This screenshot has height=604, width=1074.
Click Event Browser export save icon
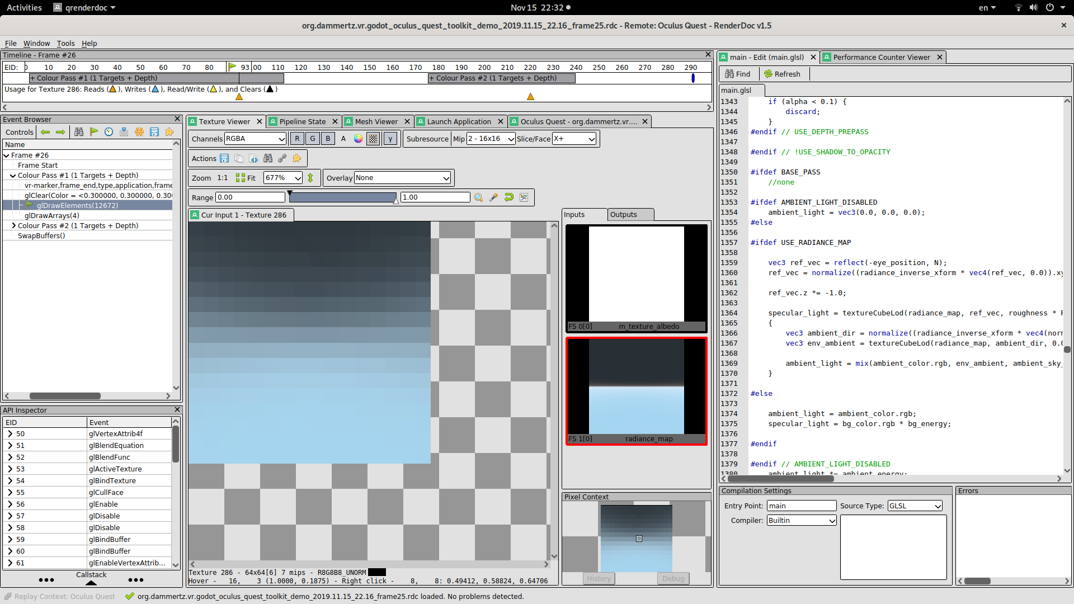coord(154,132)
